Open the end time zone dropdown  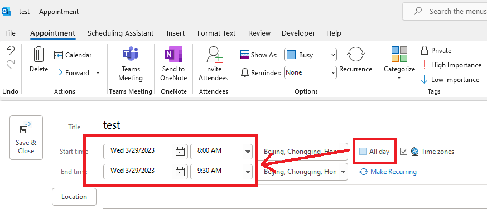tap(343, 172)
